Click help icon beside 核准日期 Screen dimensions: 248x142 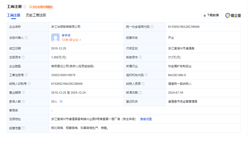(140, 93)
